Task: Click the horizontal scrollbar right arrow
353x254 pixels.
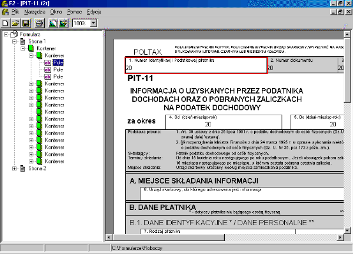Action: click(x=340, y=237)
